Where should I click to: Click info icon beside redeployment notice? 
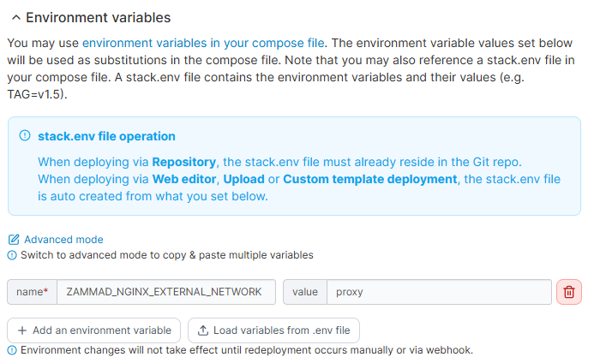coord(12,350)
